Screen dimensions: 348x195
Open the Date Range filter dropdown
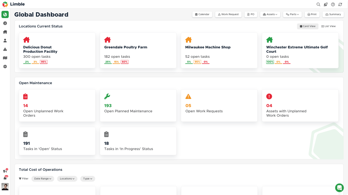pos(43,179)
